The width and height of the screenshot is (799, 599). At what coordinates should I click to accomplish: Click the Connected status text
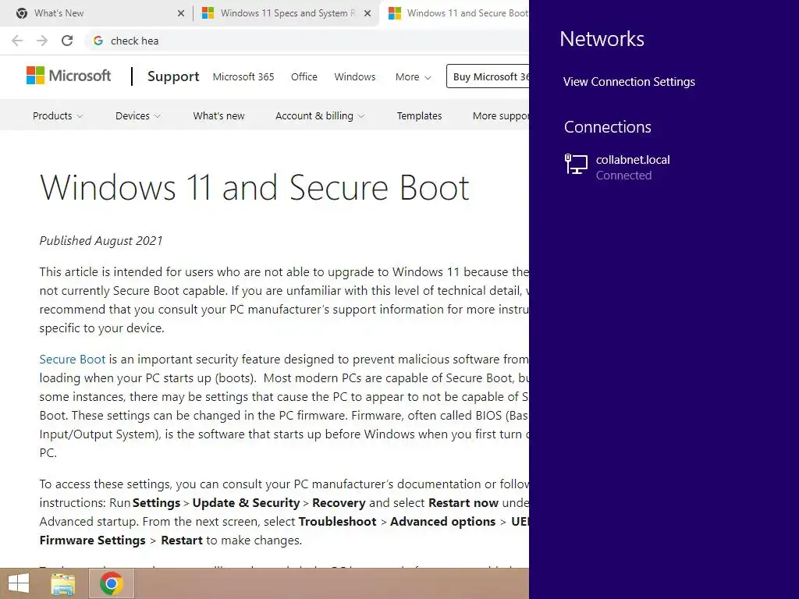[x=623, y=175]
